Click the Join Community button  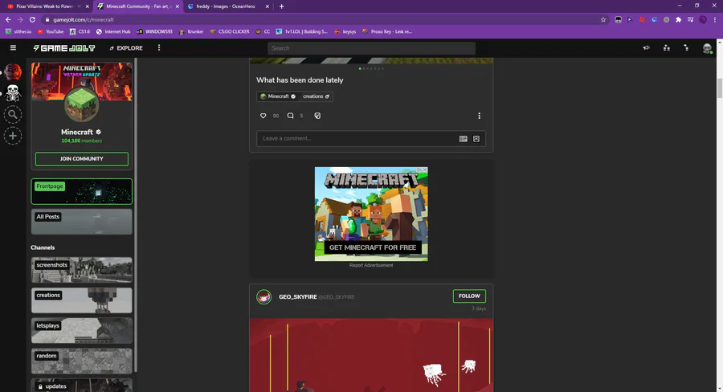[82, 158]
